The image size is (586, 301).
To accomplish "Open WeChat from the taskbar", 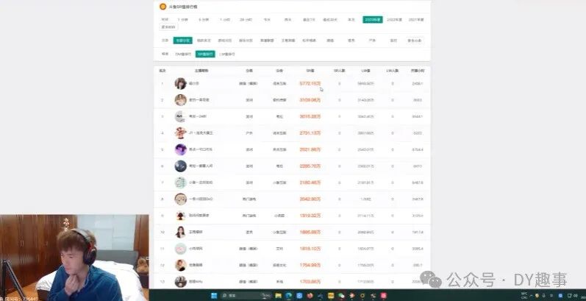I will 341,295.
